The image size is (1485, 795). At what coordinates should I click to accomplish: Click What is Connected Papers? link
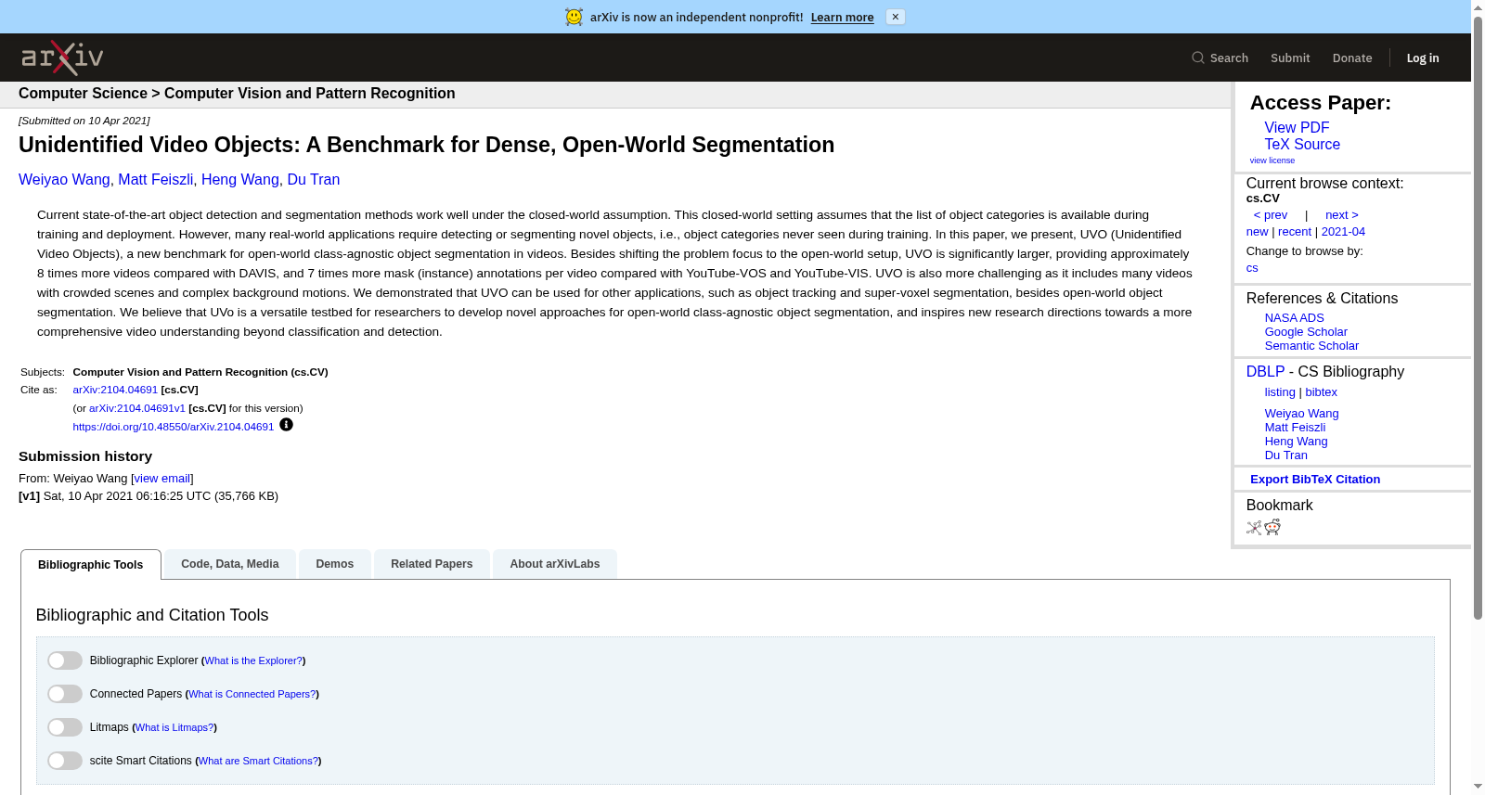[x=252, y=694]
